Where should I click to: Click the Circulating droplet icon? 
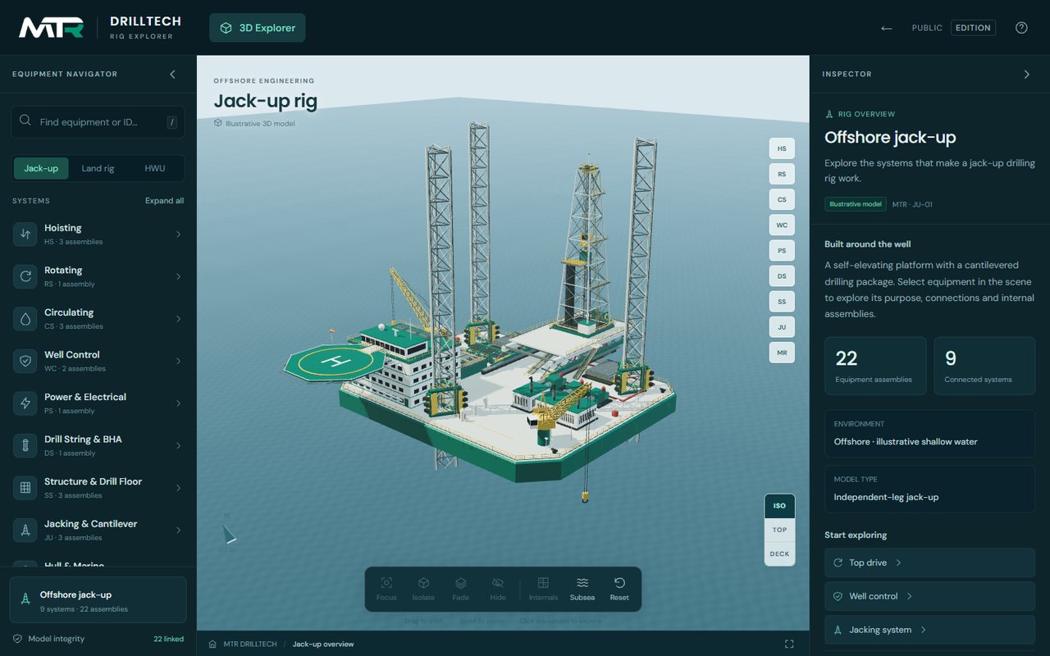click(25, 318)
